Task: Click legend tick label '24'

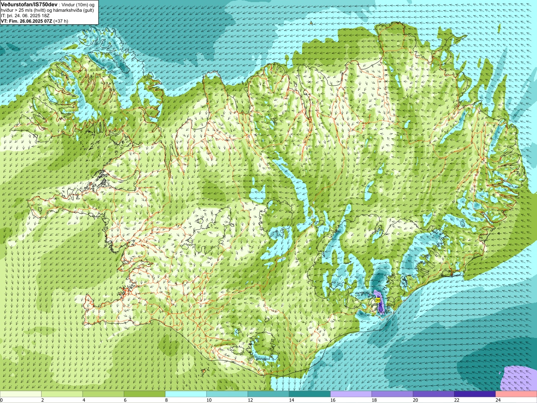Action: click(x=498, y=400)
